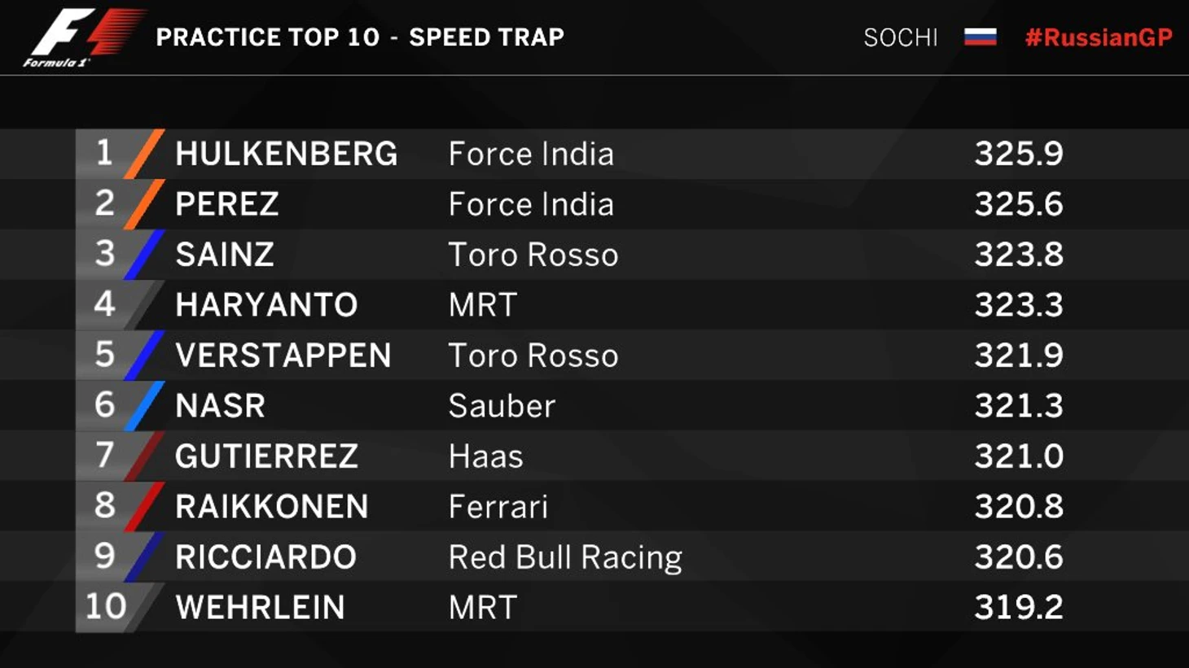Click WEHRLEIN in the tenth row
This screenshot has width=1189, height=668.
[x=260, y=608]
